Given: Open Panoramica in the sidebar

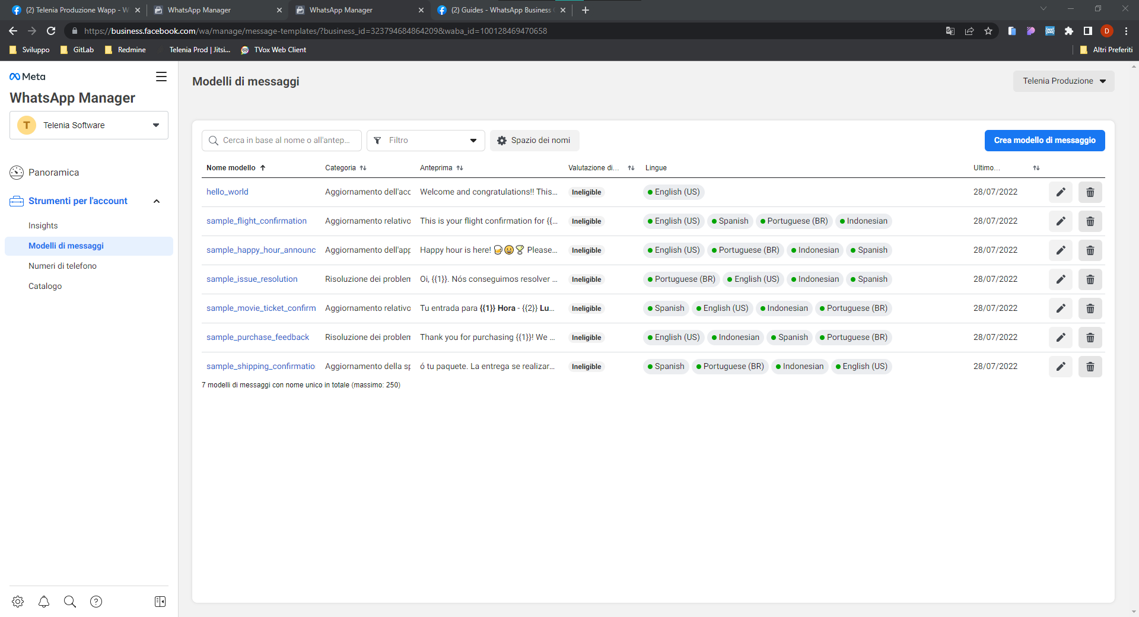Looking at the screenshot, I should pyautogui.click(x=53, y=173).
